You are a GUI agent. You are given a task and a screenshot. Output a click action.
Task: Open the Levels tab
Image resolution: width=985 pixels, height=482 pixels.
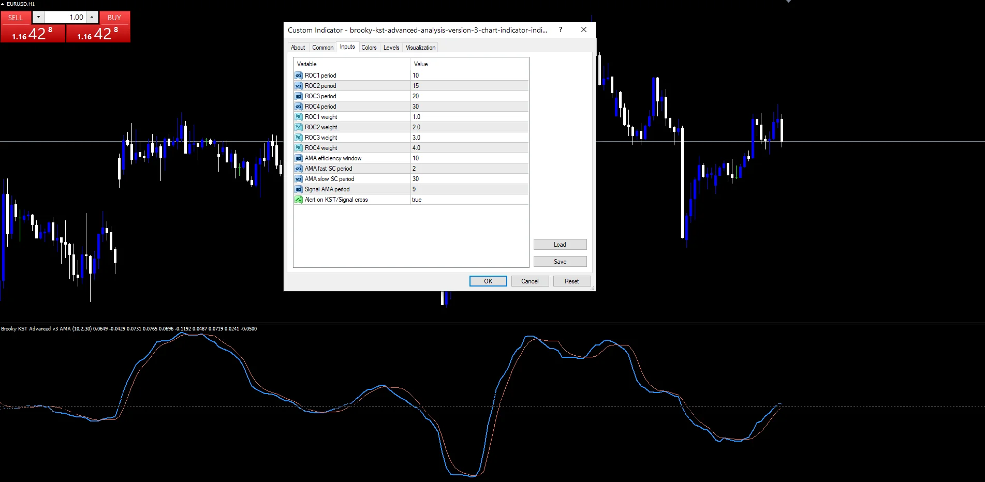[x=391, y=48]
